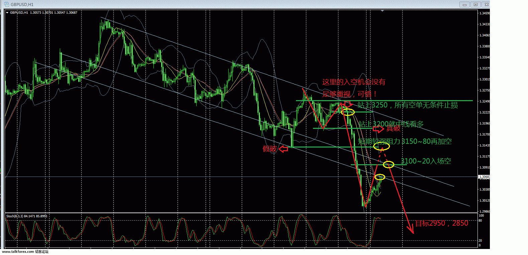Viewport: 528px width, 255px height.
Task: Select the annotation 站上3200就中线看多
Action: point(391,124)
